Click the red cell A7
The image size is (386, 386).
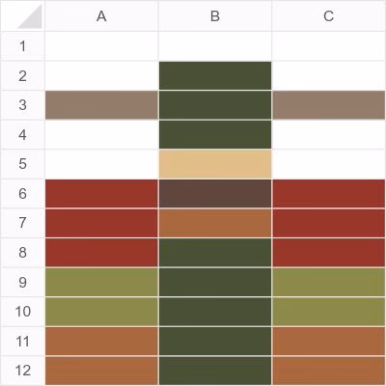[101, 223]
